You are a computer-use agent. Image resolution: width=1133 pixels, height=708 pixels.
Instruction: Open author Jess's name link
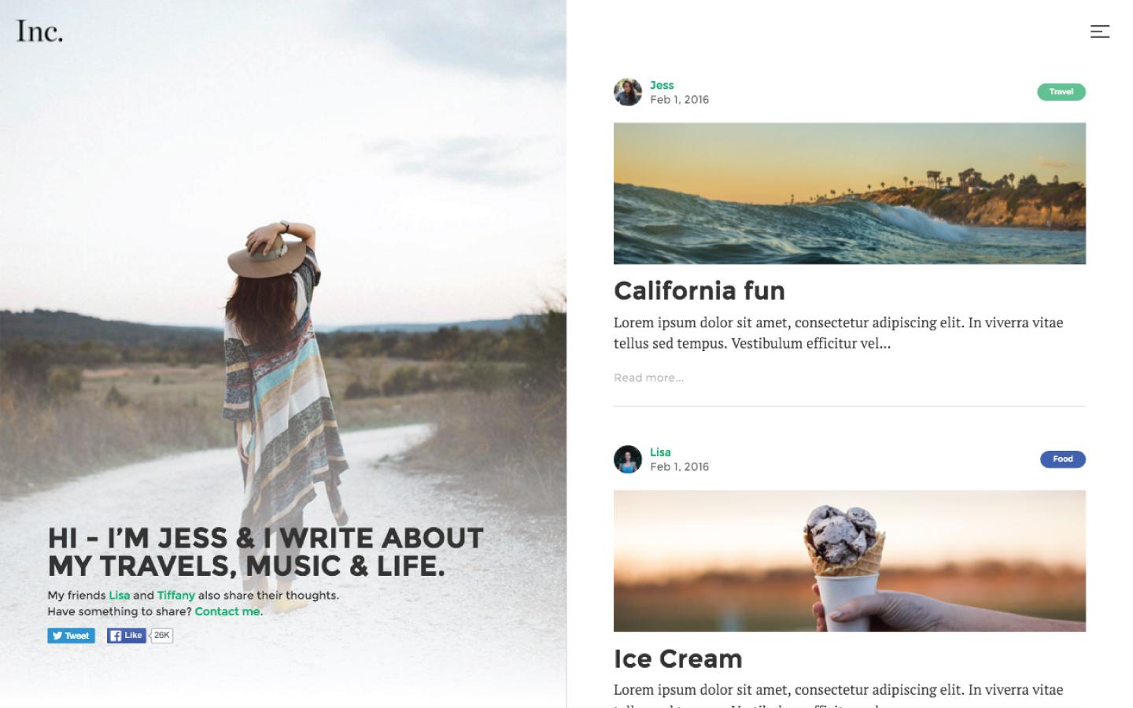662,85
